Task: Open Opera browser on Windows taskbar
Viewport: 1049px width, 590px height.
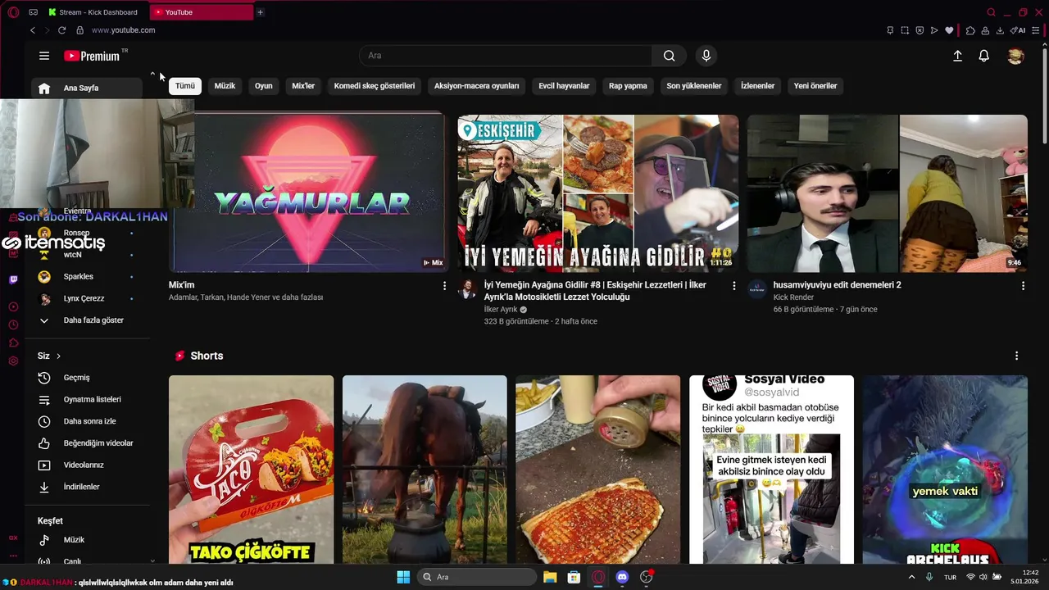Action: [x=598, y=577]
